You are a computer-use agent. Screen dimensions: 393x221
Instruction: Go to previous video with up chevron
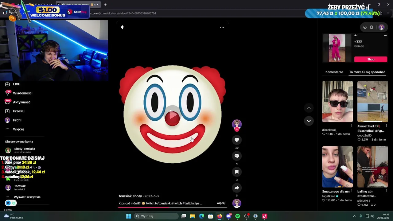[x=309, y=108]
